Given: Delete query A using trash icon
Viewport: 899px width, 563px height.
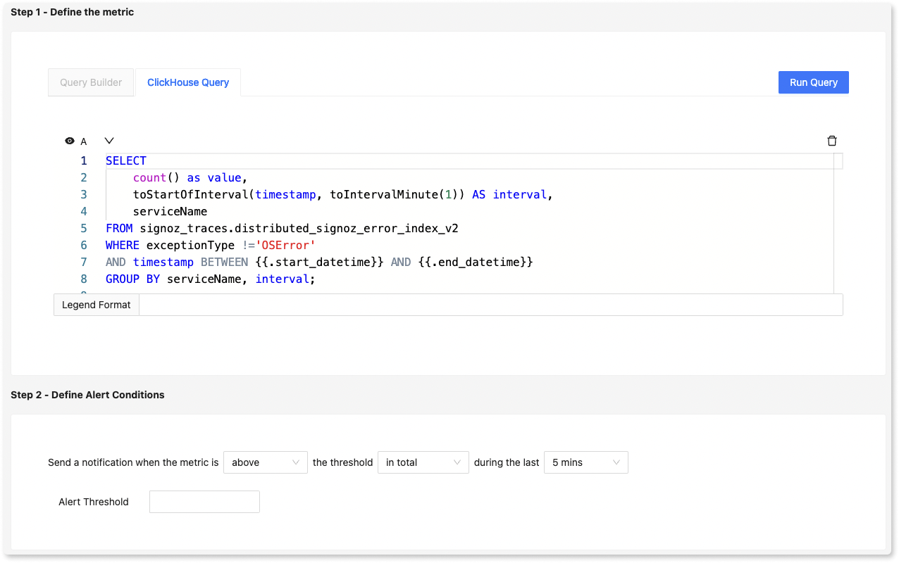Looking at the screenshot, I should coord(832,141).
